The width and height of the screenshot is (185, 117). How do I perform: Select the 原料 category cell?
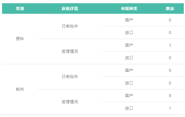20,39
